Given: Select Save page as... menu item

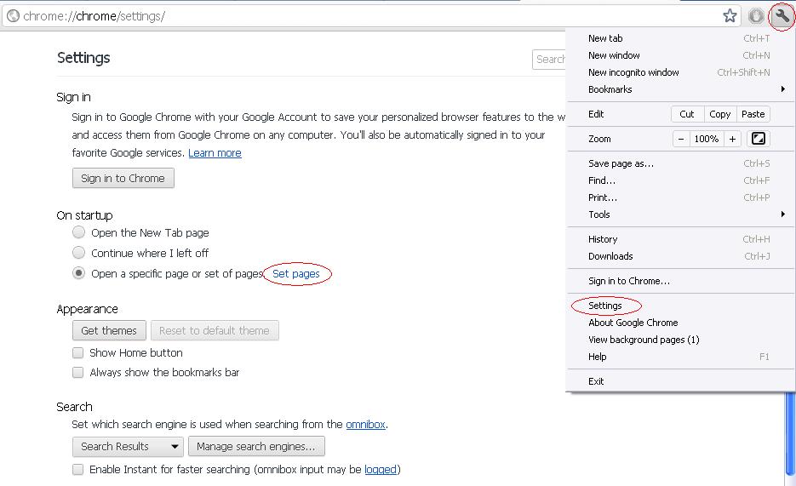Looking at the screenshot, I should (x=680, y=163).
